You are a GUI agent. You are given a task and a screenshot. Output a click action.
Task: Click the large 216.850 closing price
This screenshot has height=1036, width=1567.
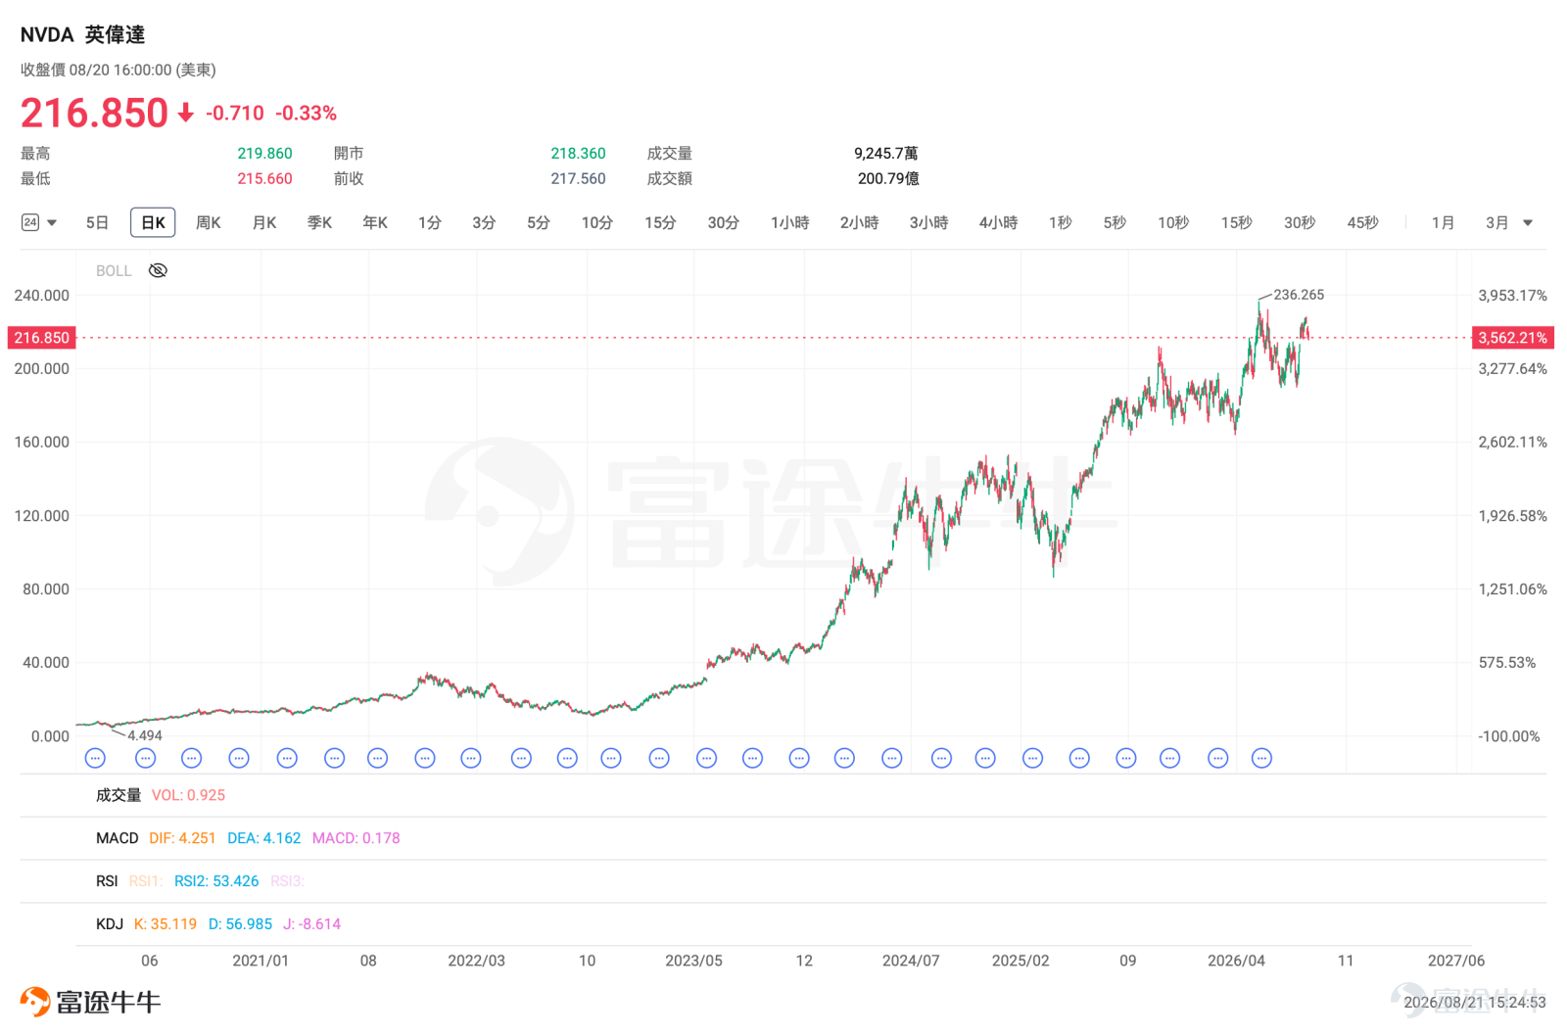point(94,114)
